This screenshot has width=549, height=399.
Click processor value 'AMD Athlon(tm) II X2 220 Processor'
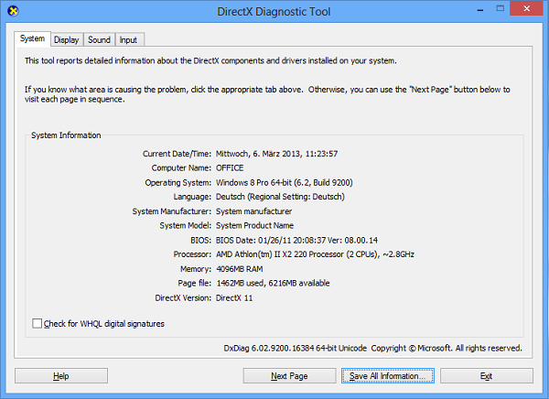pyautogui.click(x=280, y=254)
